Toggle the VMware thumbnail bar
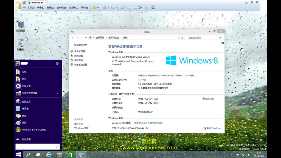 click(136, 8)
